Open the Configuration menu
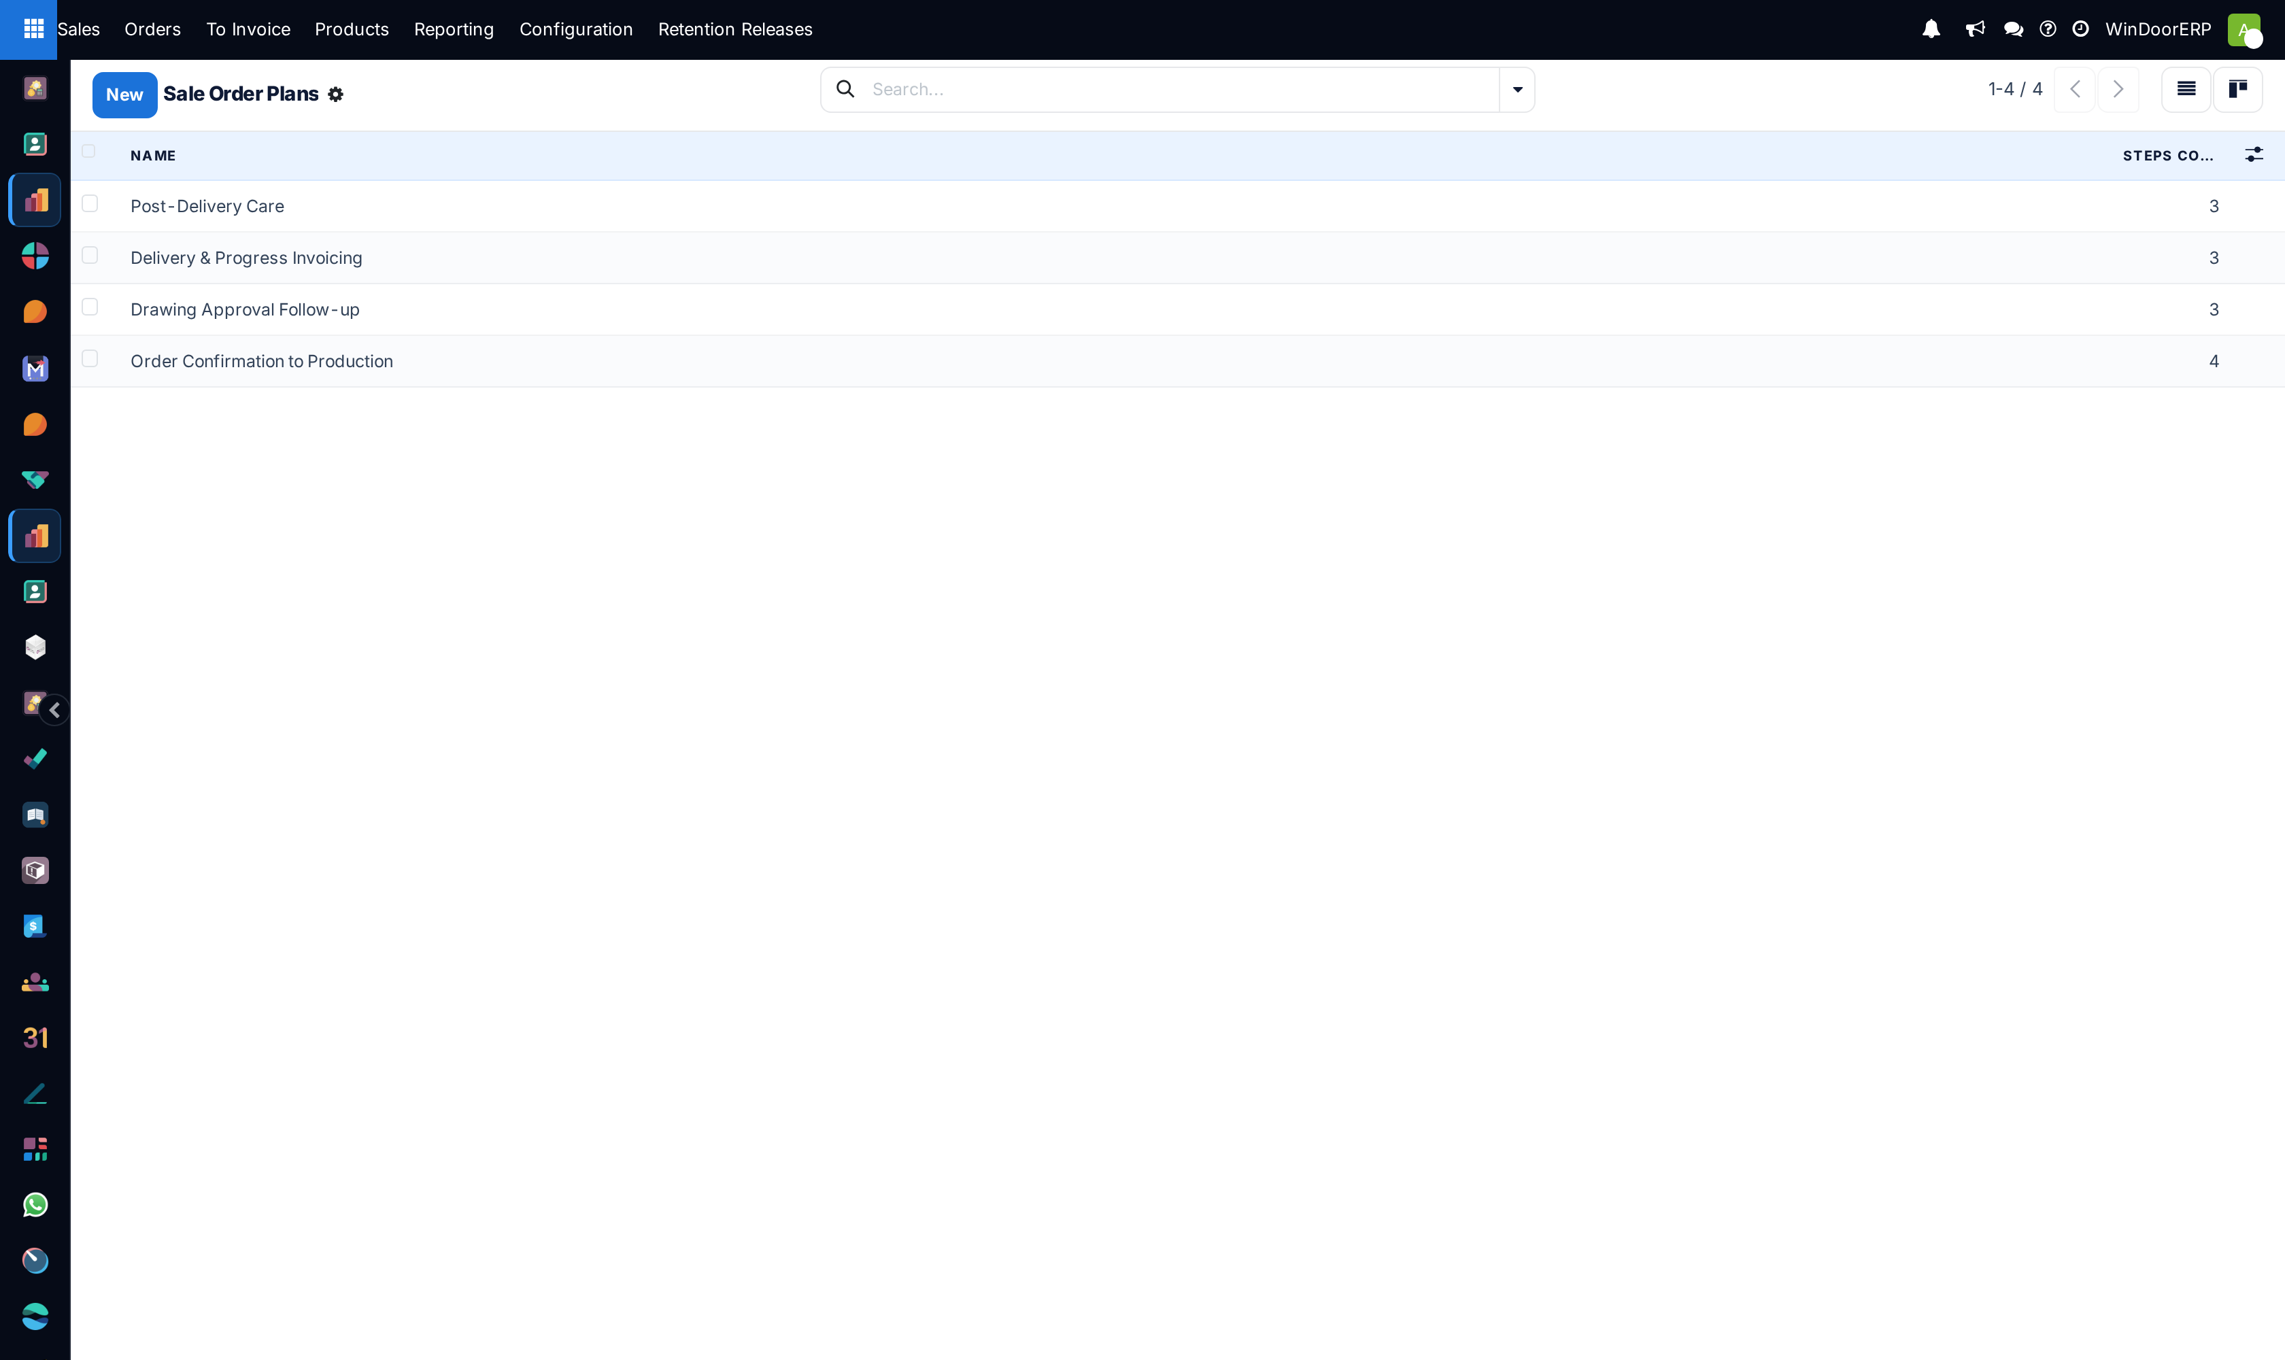 point(575,29)
